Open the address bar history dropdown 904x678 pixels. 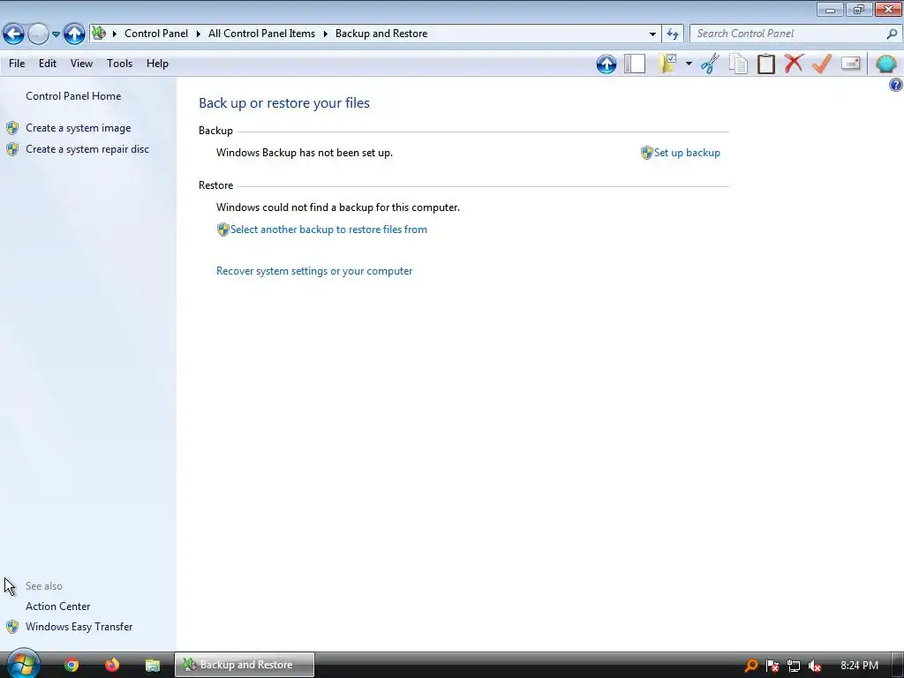(x=652, y=34)
